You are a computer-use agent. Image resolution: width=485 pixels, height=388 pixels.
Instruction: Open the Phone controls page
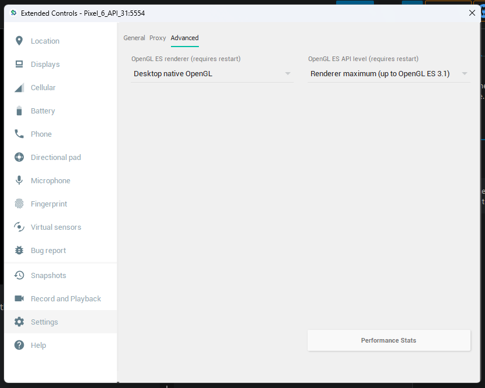click(41, 134)
